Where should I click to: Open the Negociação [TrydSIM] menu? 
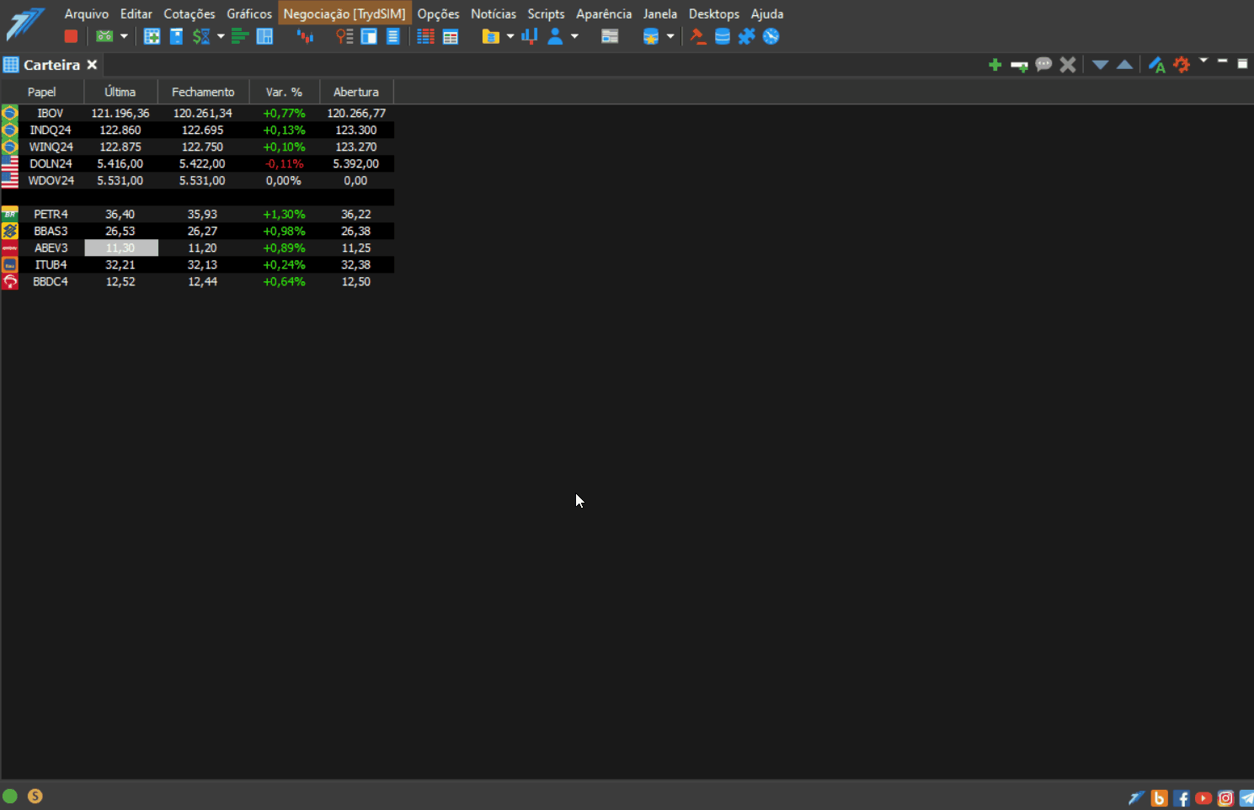(344, 13)
